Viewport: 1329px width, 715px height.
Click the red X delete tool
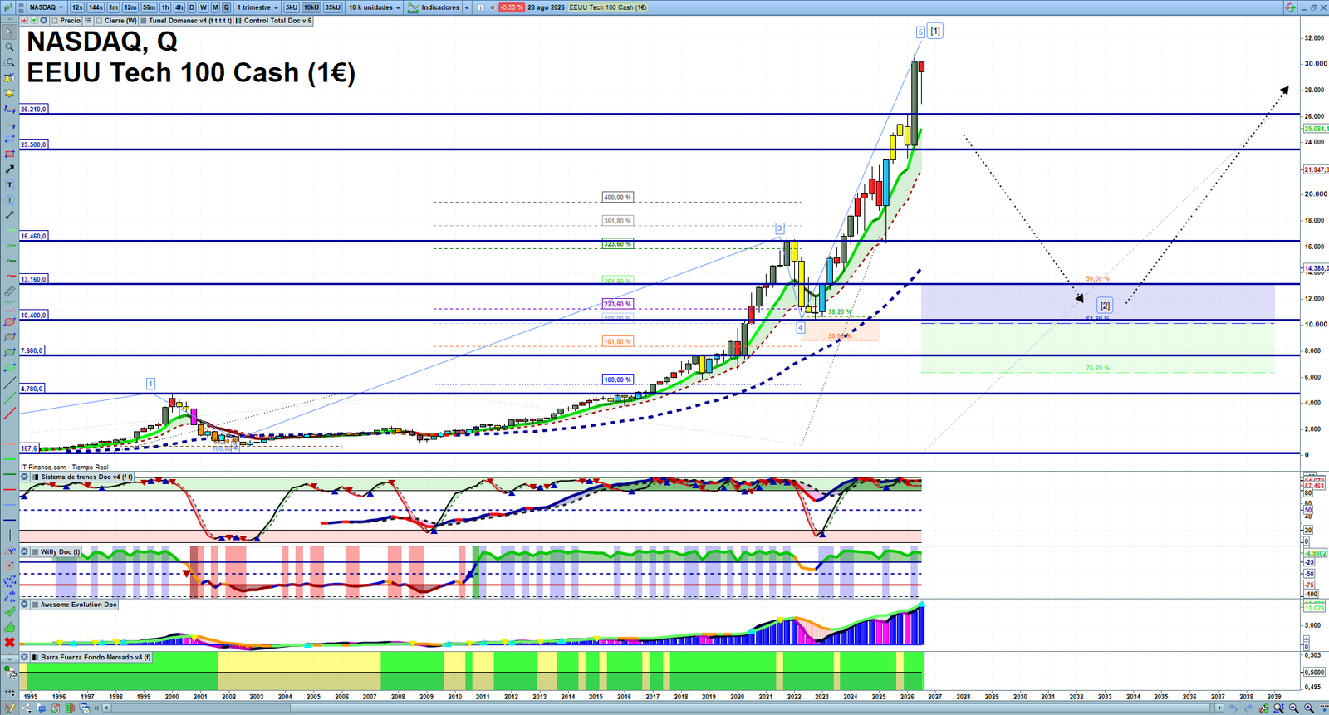point(10,642)
